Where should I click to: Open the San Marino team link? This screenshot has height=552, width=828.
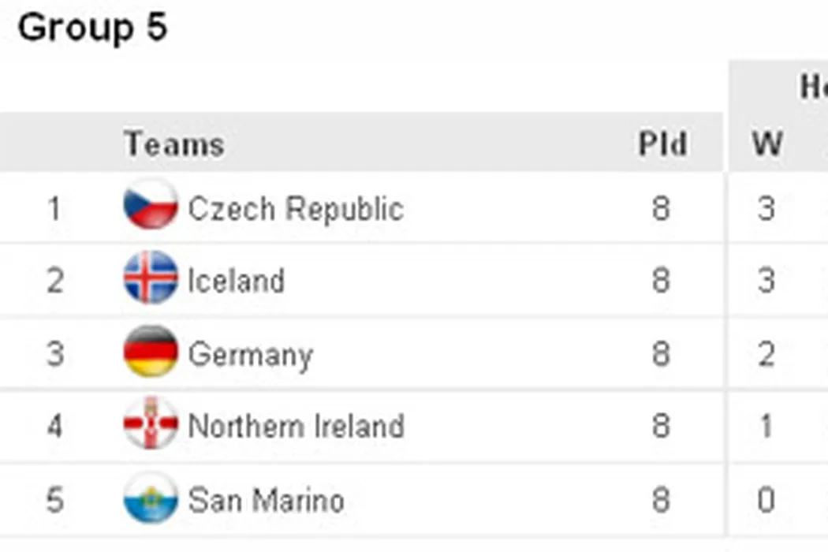[266, 500]
